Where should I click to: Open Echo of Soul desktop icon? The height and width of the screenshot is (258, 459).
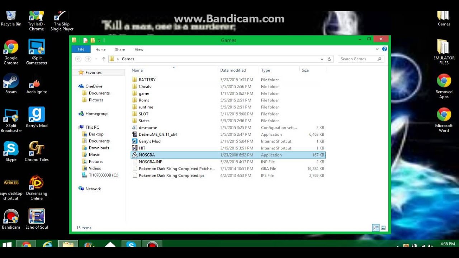point(37,219)
